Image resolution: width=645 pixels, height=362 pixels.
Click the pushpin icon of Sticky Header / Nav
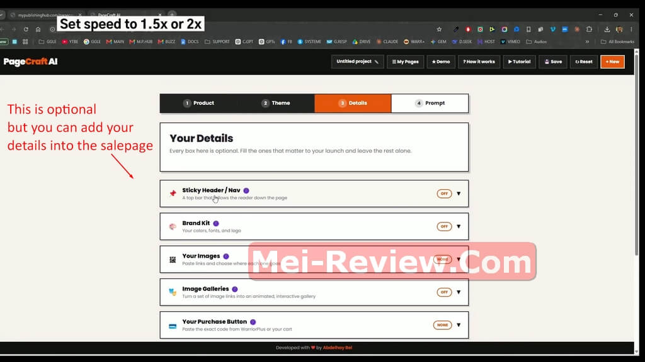pyautogui.click(x=173, y=194)
